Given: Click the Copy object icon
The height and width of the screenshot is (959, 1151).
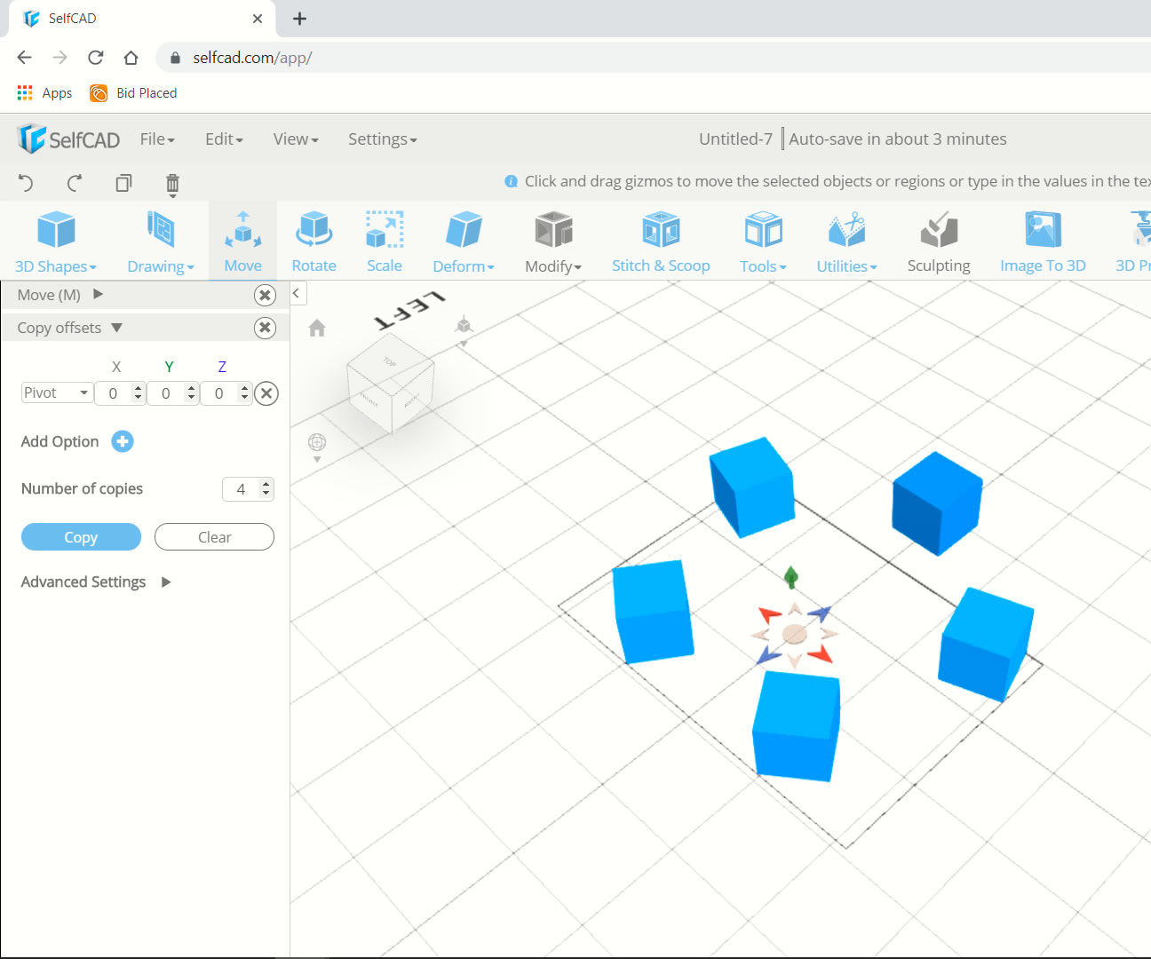Looking at the screenshot, I should coord(123,183).
